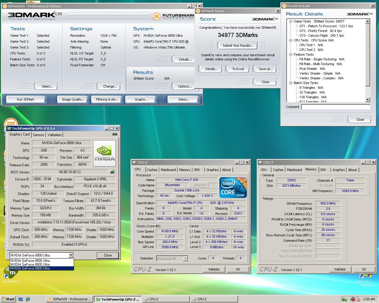
Task: Click the BIOS Version field 60.80.18.00.12
Action: (x=70, y=172)
